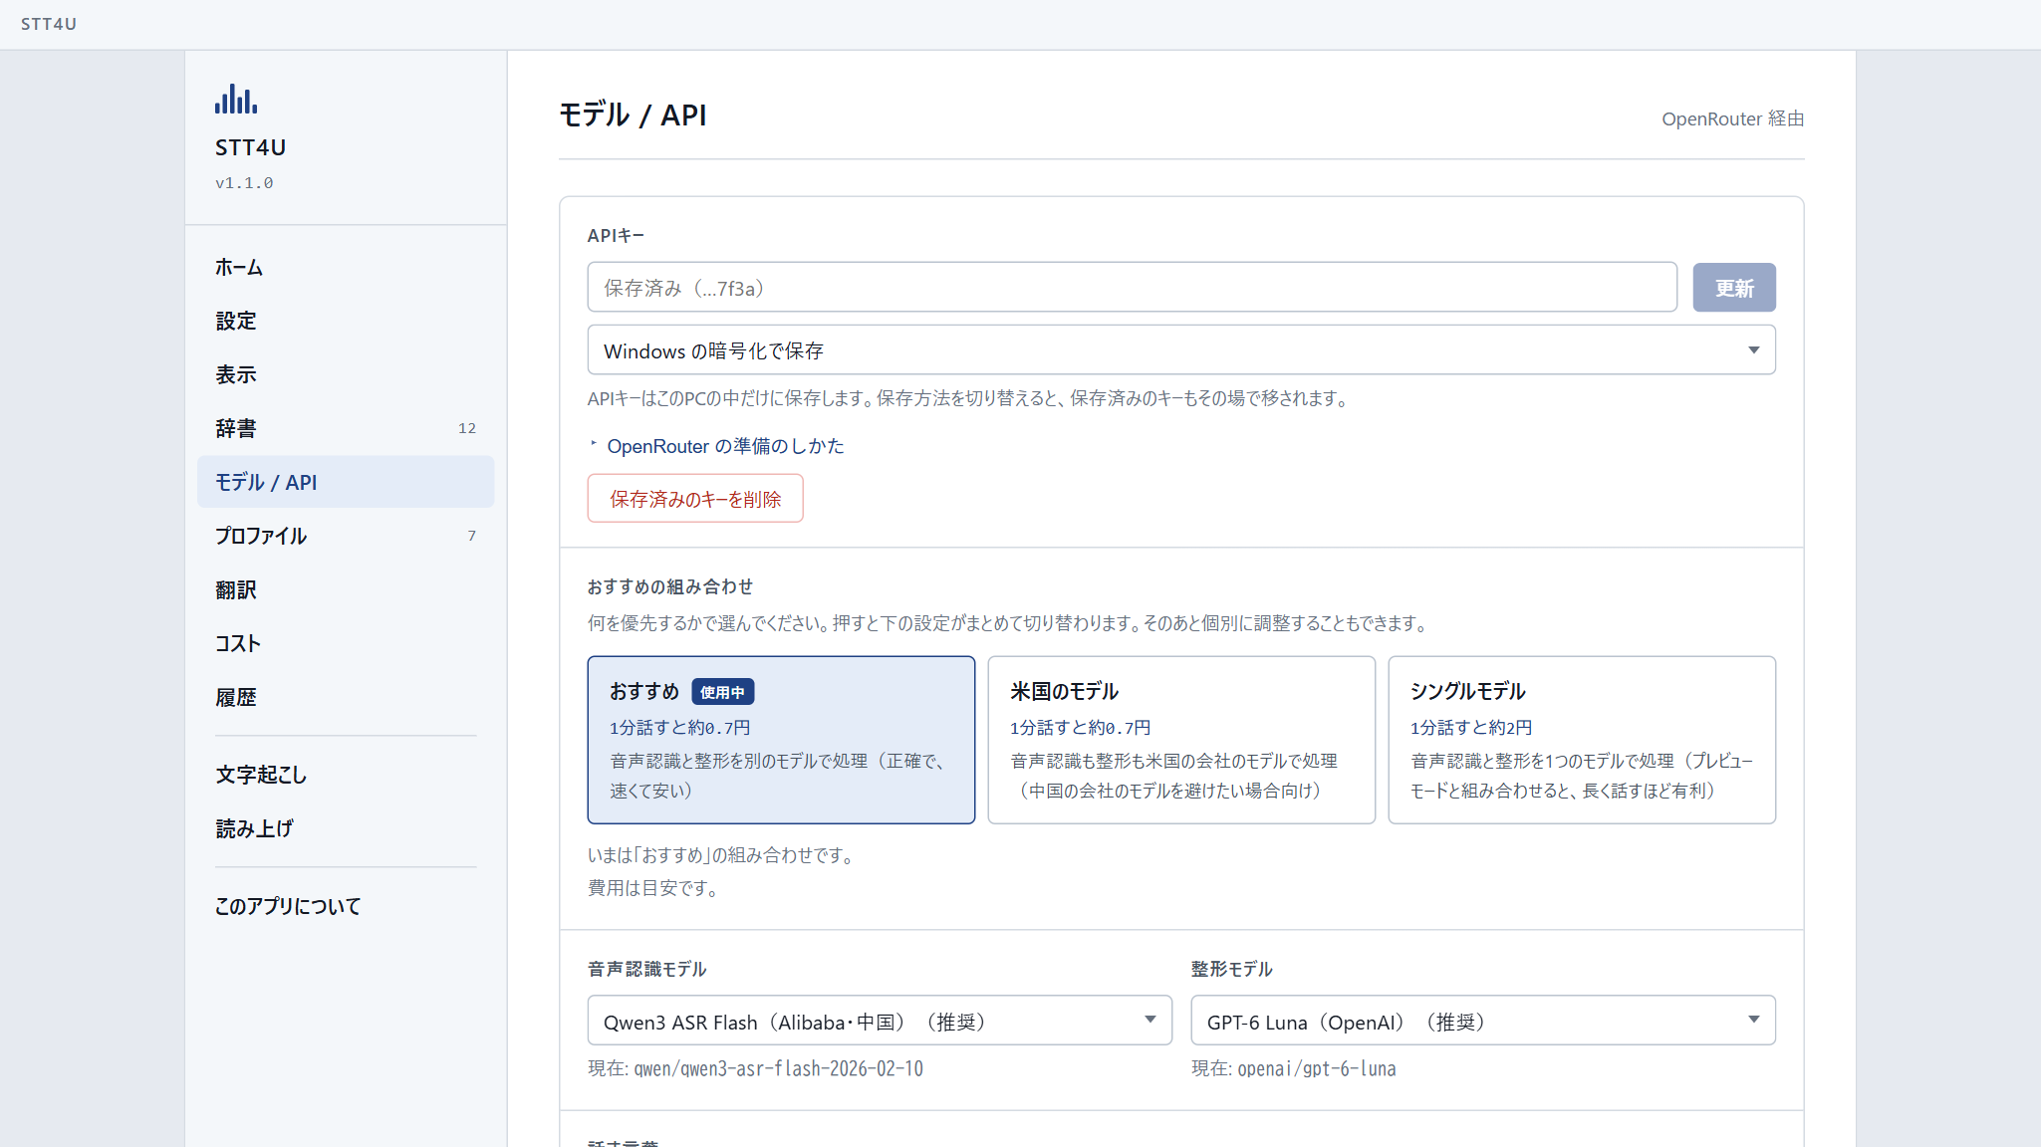
Task: Open the コスト page
Action: pos(346,643)
